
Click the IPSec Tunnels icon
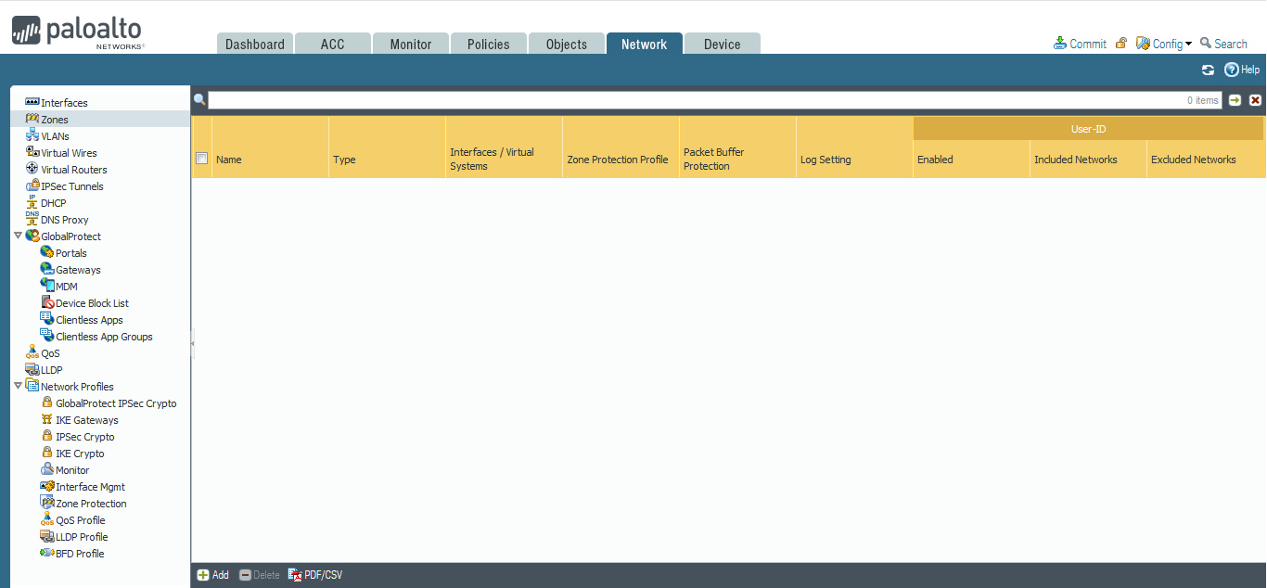(32, 185)
